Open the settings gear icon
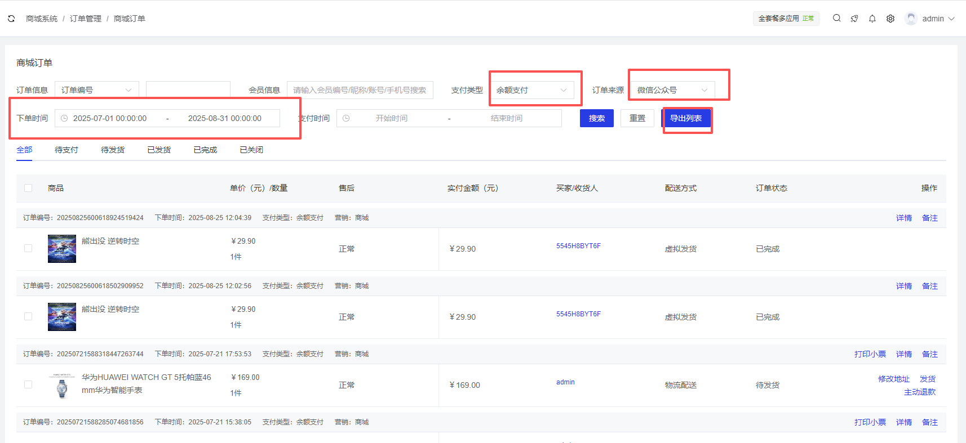The height and width of the screenshot is (443, 966). [890, 19]
